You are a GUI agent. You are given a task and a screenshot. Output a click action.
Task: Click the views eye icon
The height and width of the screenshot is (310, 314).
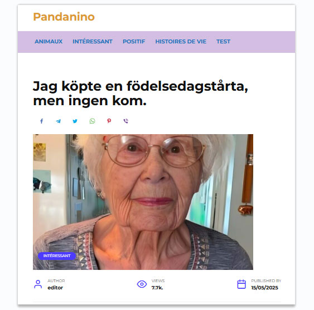pos(142,284)
